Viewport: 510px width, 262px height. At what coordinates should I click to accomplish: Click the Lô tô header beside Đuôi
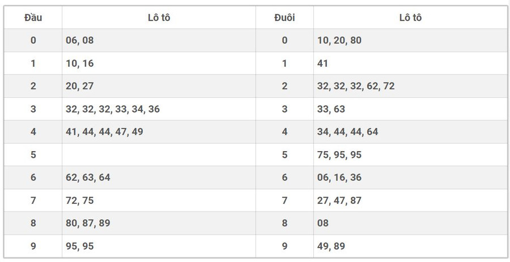pos(410,18)
